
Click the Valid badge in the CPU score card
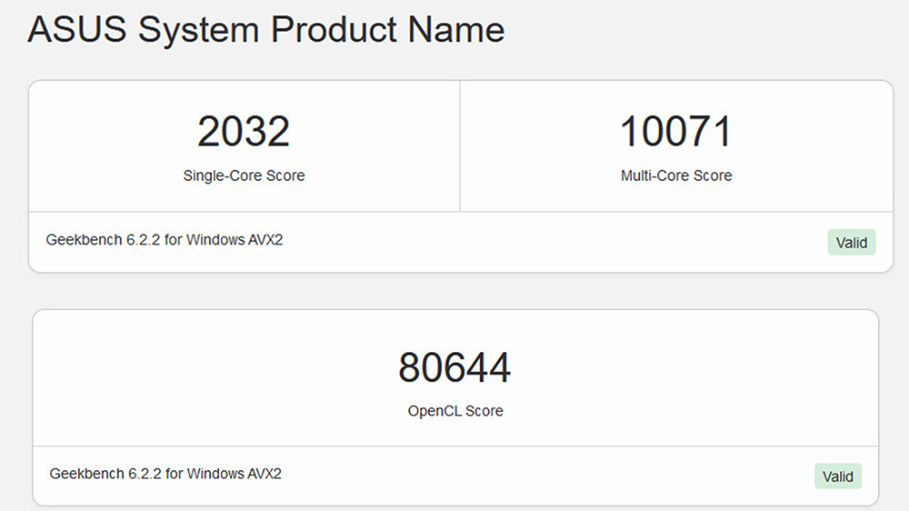(852, 243)
